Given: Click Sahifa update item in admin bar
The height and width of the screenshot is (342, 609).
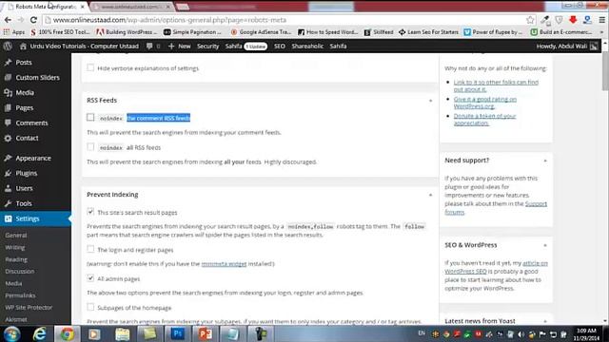Looking at the screenshot, I should [x=246, y=47].
